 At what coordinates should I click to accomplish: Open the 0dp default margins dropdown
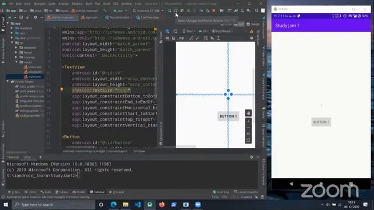[182, 38]
